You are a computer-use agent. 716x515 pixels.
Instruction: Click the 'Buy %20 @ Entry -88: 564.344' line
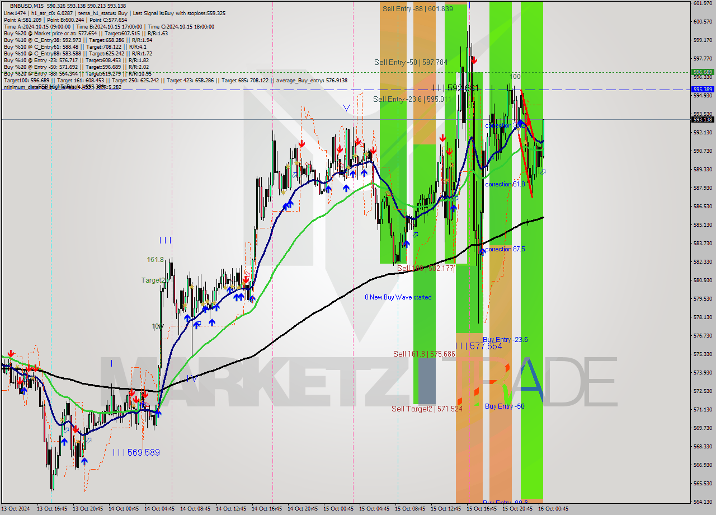pyautogui.click(x=78, y=73)
